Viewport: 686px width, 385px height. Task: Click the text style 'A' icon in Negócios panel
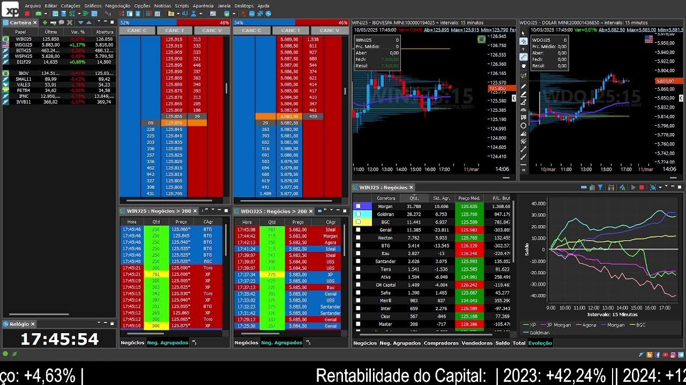623,187
